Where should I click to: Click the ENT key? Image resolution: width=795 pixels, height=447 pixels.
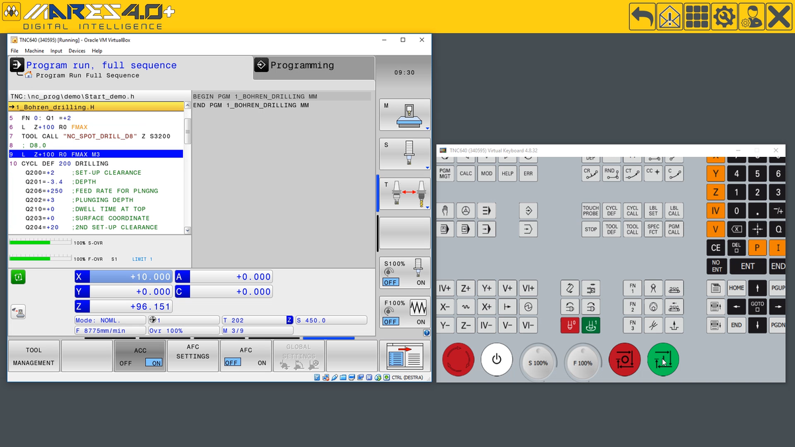(747, 266)
